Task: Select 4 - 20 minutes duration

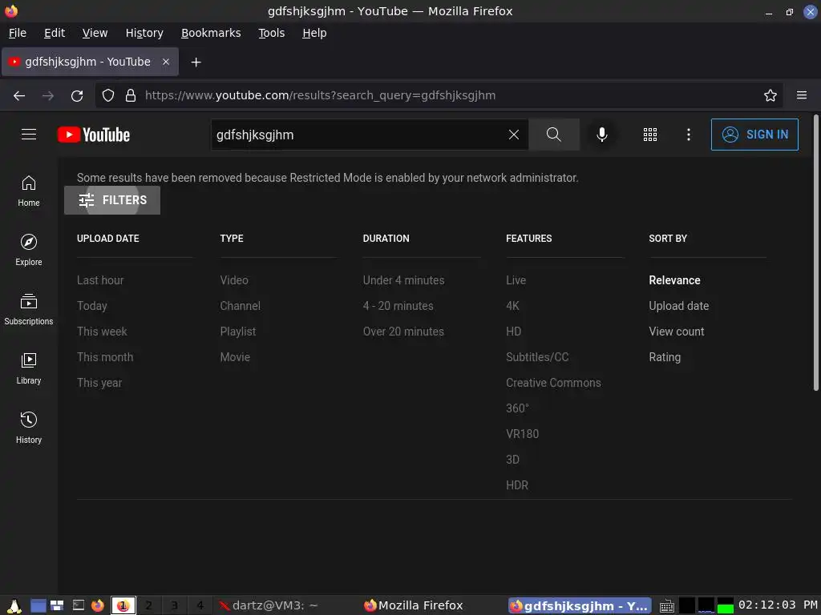Action: click(x=398, y=306)
